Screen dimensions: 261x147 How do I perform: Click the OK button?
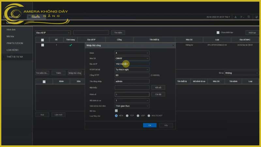(150, 125)
